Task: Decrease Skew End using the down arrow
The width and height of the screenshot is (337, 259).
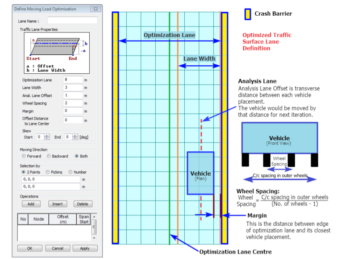Action: point(75,139)
